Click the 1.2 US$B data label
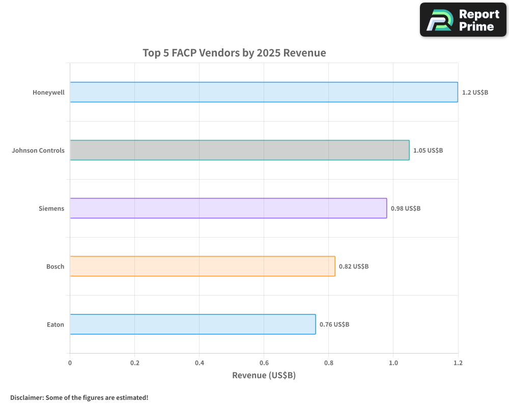Viewport: 509px width, 407px height. click(x=475, y=93)
